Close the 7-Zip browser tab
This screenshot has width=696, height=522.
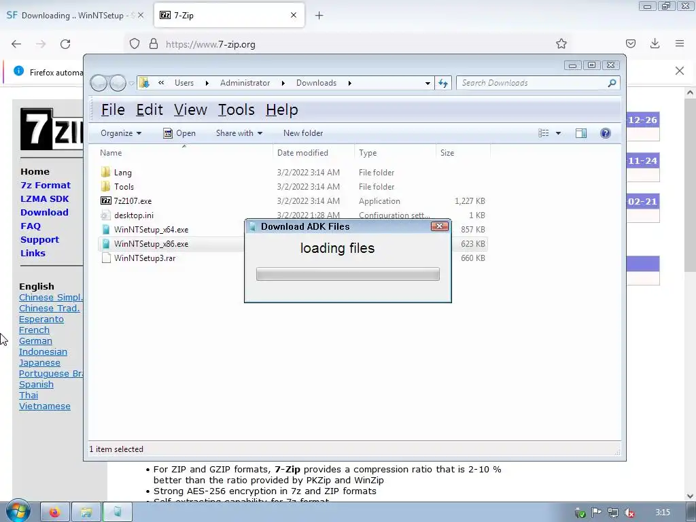pos(294,15)
